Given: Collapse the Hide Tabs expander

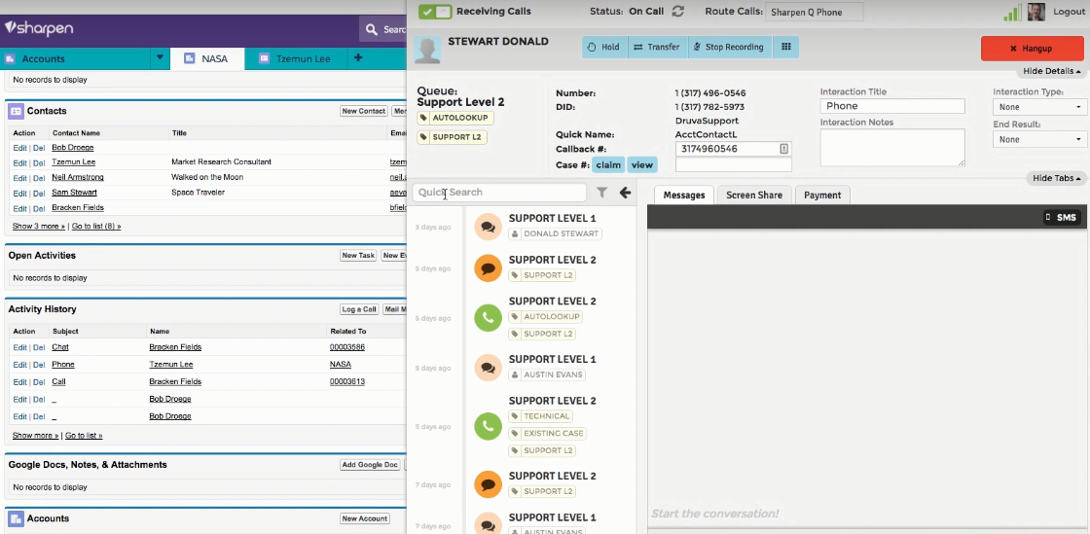Looking at the screenshot, I should (x=1057, y=178).
